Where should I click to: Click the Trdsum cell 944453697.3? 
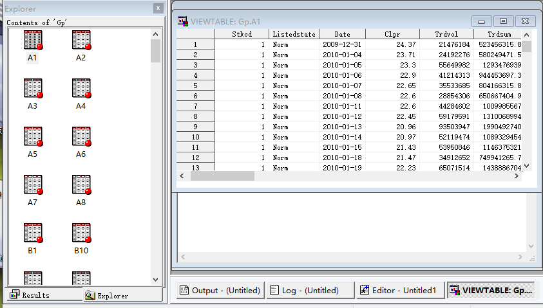(498, 75)
